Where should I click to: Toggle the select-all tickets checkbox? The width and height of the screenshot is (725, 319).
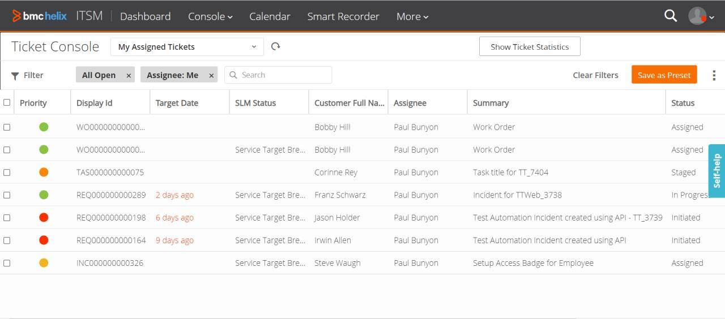tap(7, 102)
